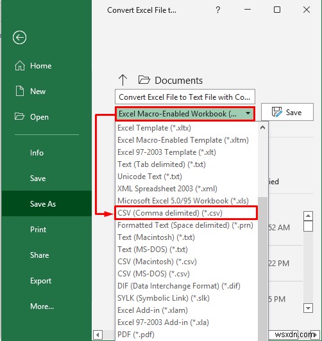Open the Share section
Viewport: 322px width, 341px height.
point(39,255)
